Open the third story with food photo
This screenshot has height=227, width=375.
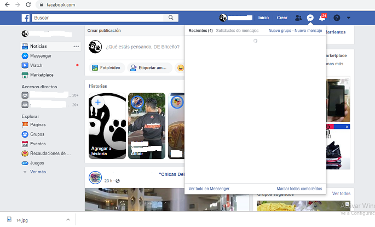click(176, 126)
